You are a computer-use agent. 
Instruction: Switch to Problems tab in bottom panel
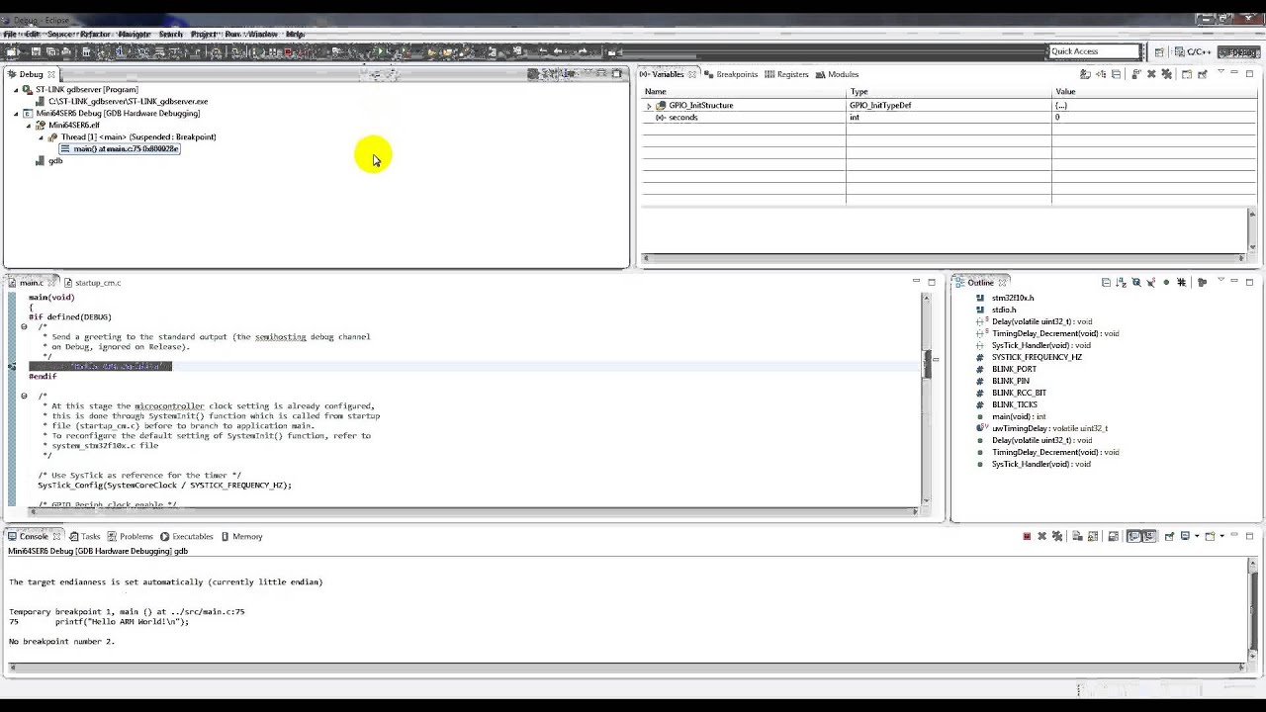pyautogui.click(x=130, y=536)
